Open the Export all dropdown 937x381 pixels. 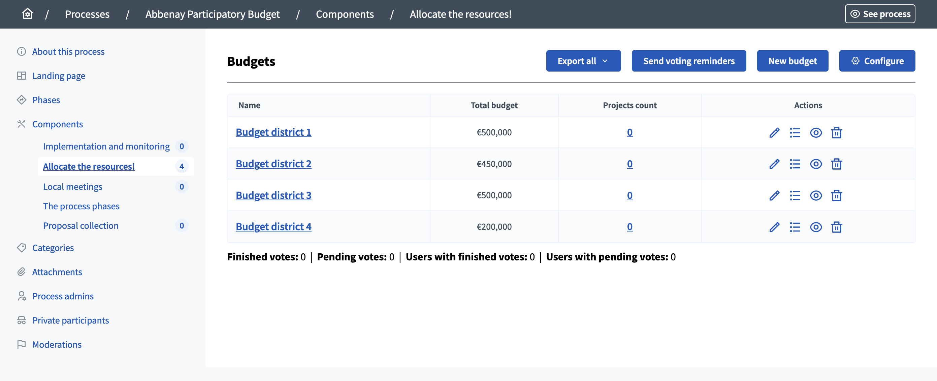tap(583, 61)
